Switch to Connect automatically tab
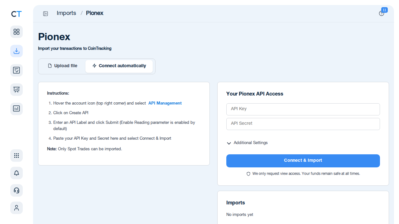399x224 pixels. tap(119, 66)
